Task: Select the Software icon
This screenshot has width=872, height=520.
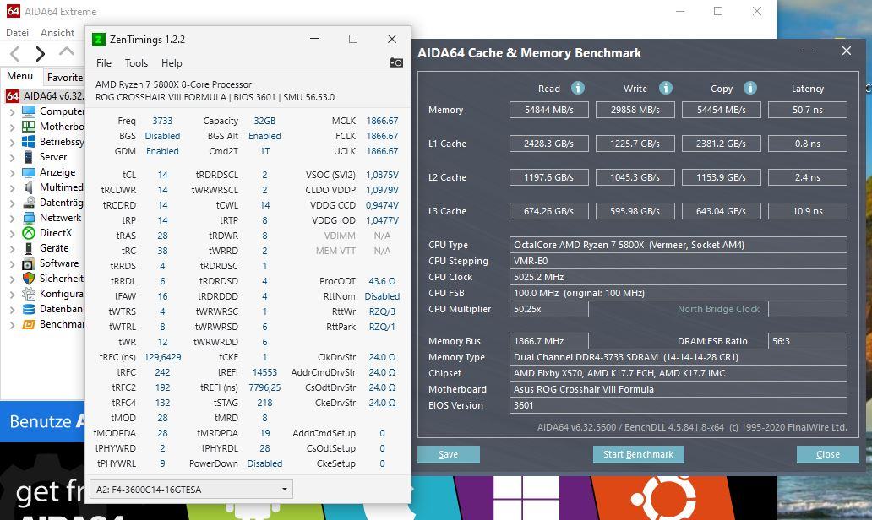Action: point(29,263)
